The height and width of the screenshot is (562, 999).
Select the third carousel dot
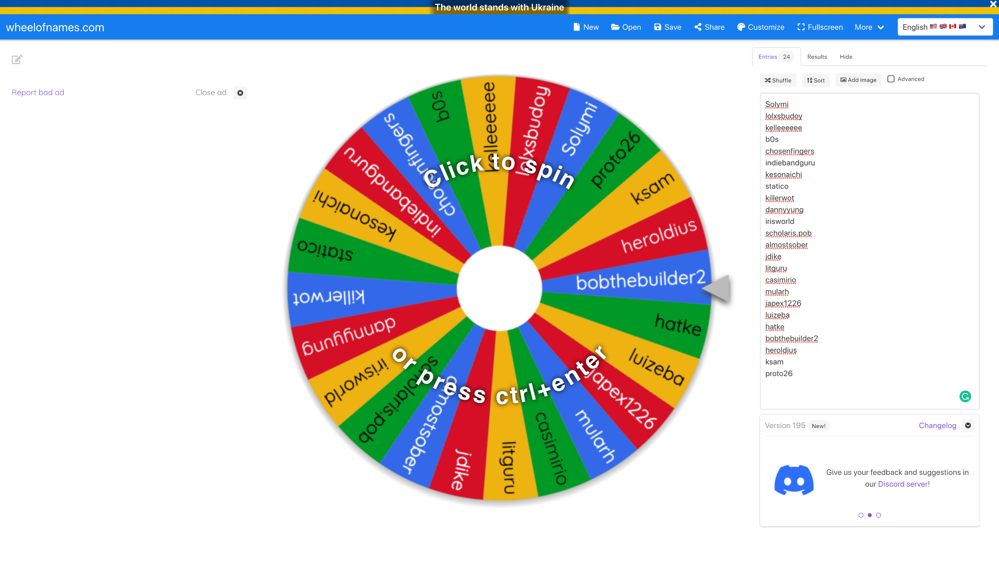click(x=878, y=515)
